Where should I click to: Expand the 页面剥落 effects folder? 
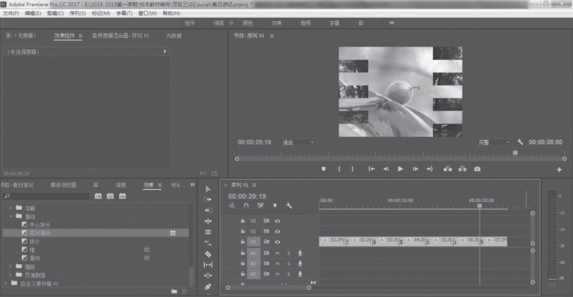[10, 274]
